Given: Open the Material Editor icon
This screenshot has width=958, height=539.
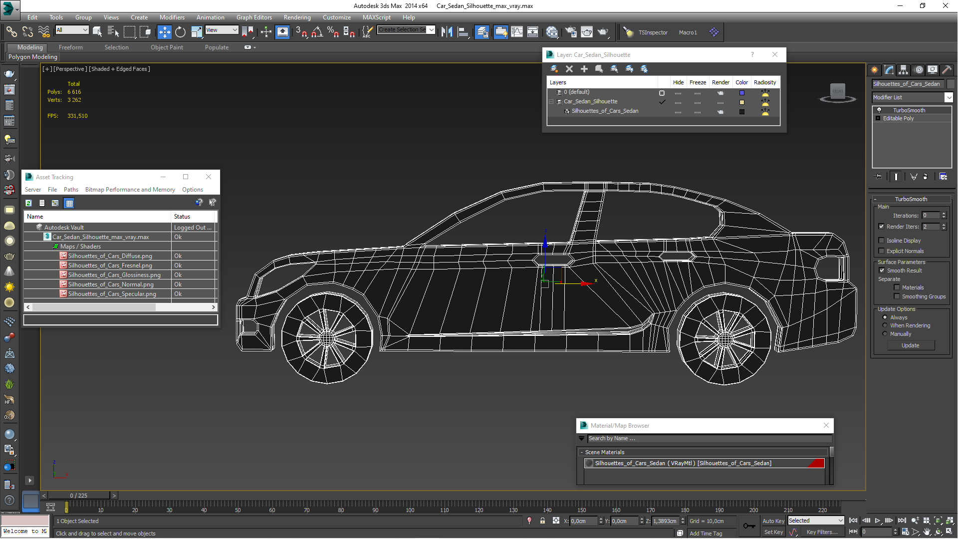Looking at the screenshot, I should pyautogui.click(x=552, y=32).
